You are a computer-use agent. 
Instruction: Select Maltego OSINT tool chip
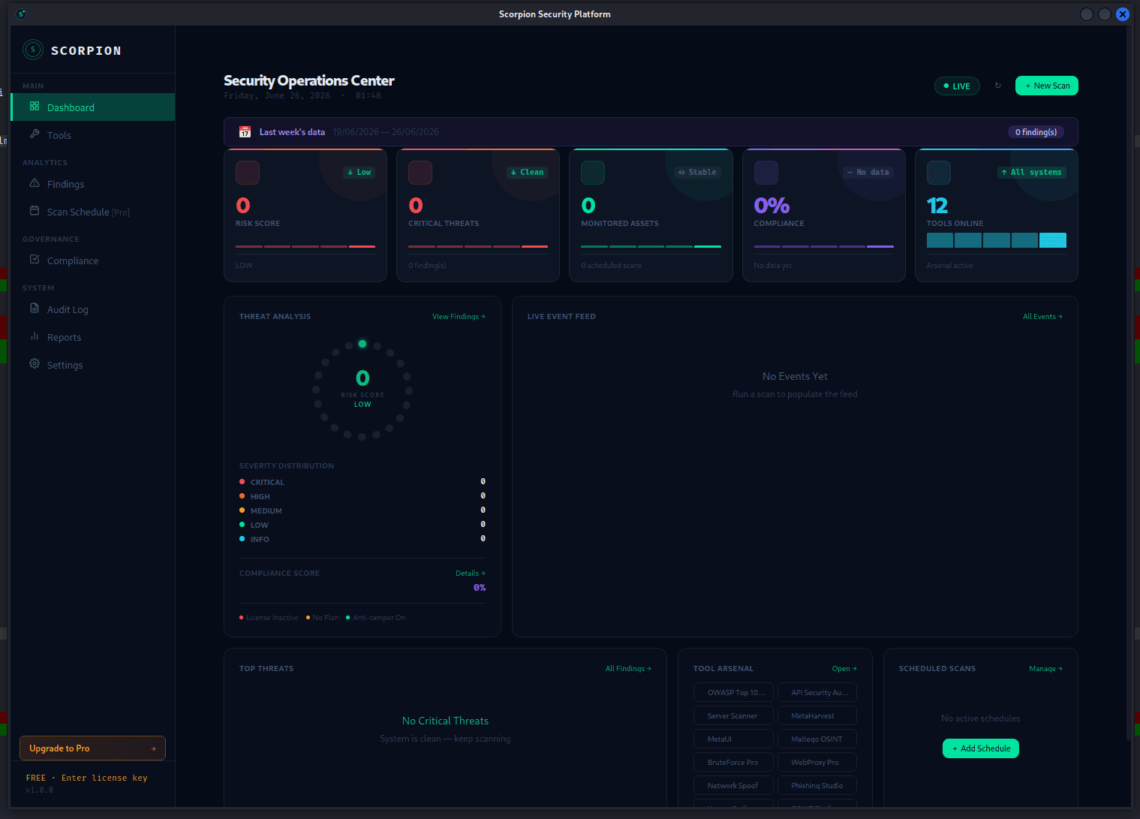pos(817,739)
